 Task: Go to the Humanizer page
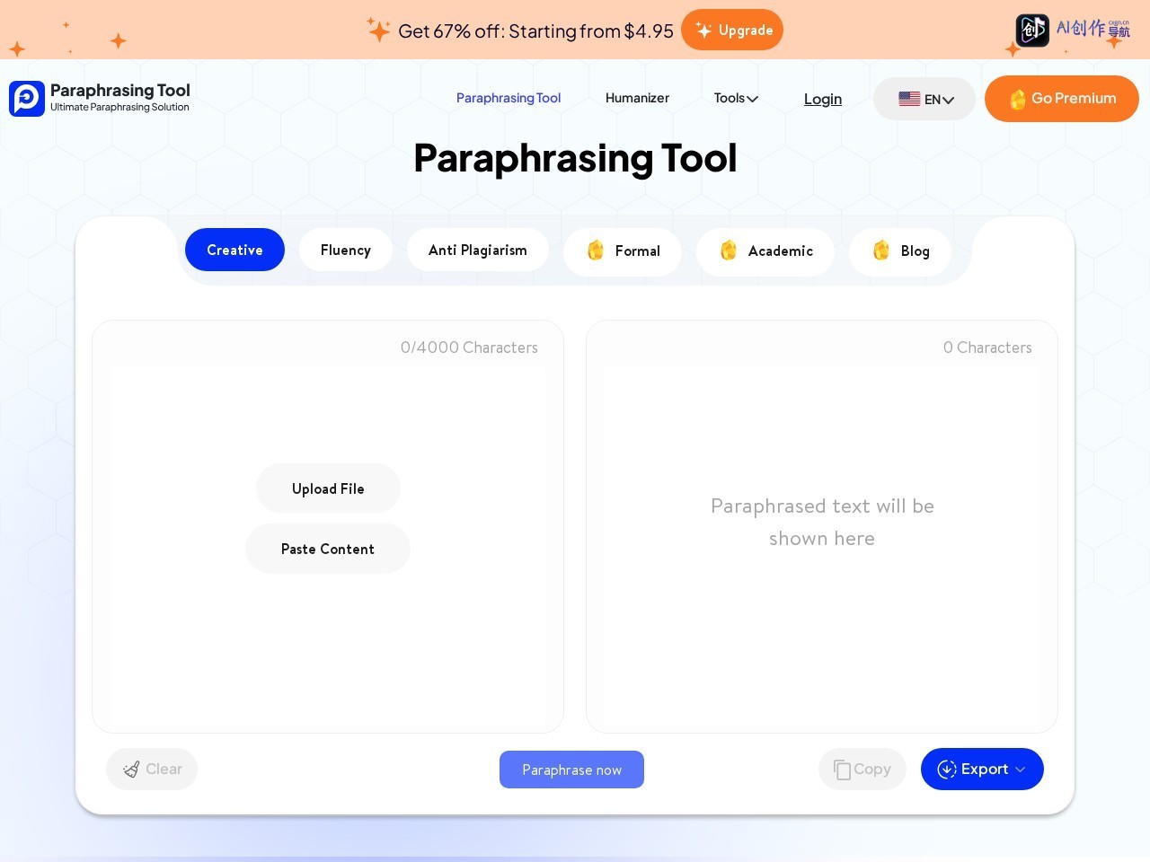(637, 98)
